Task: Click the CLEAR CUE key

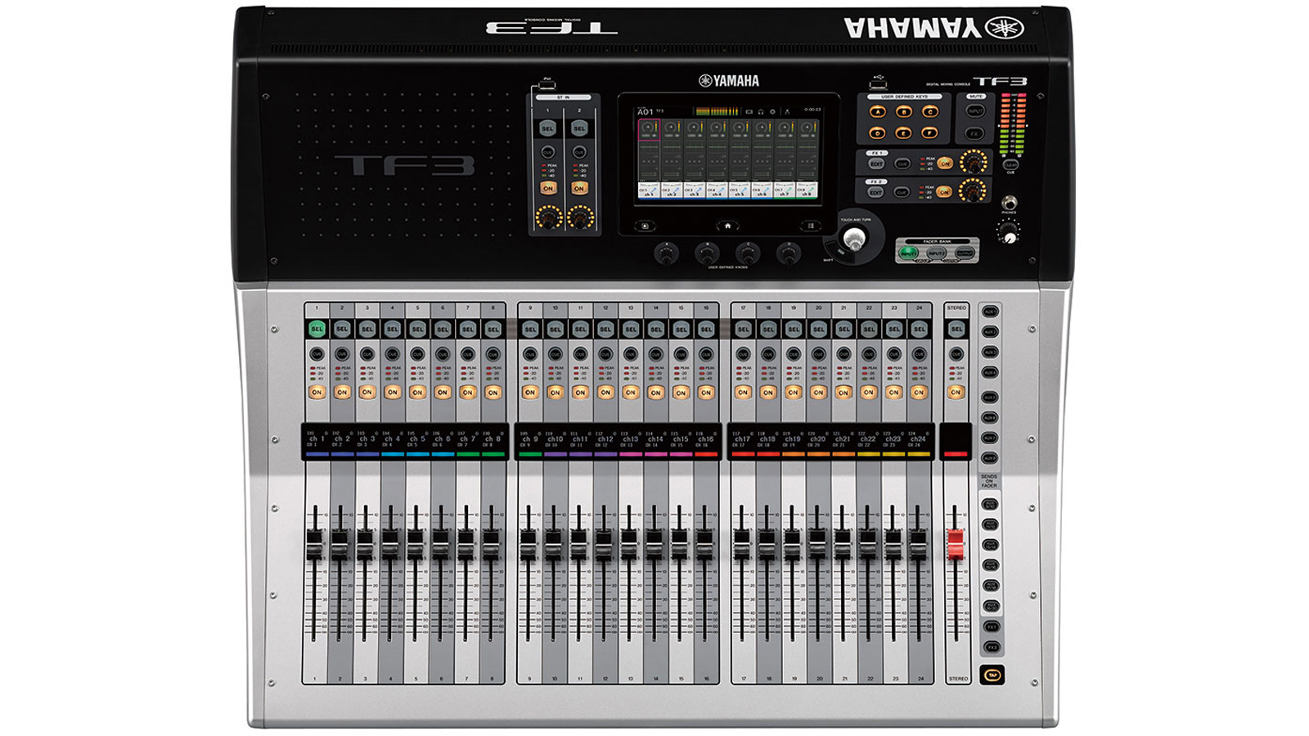Action: [x=1010, y=164]
